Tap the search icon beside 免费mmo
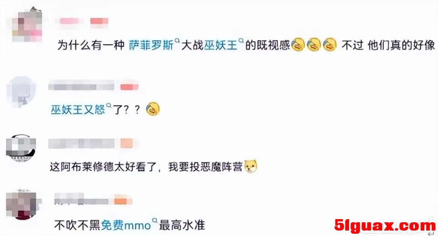The height and width of the screenshot is (236, 438). 155,220
